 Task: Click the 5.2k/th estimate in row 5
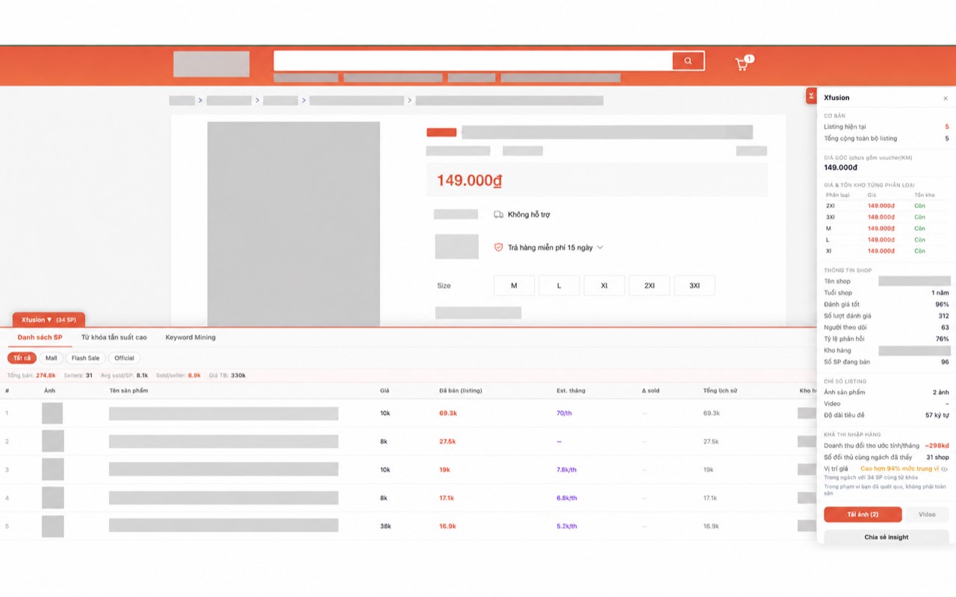point(567,526)
